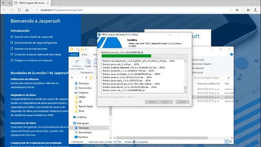Click Explorer up directory arrow

tap(86, 78)
